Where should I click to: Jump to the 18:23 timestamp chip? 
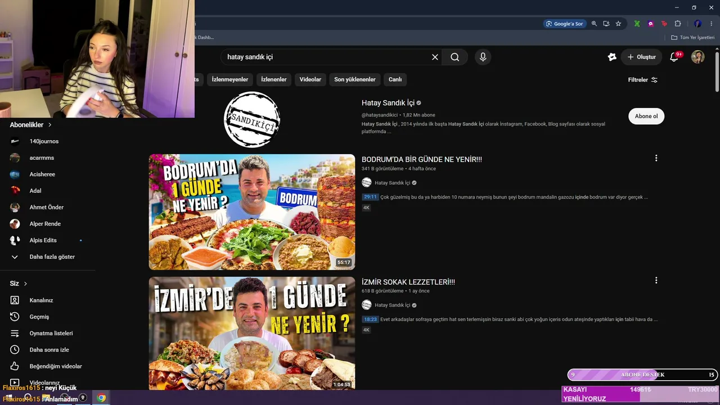pos(370,319)
